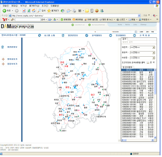Click the 검색 search button under dropdowns
162x157 pixels.
(x=151, y=62)
